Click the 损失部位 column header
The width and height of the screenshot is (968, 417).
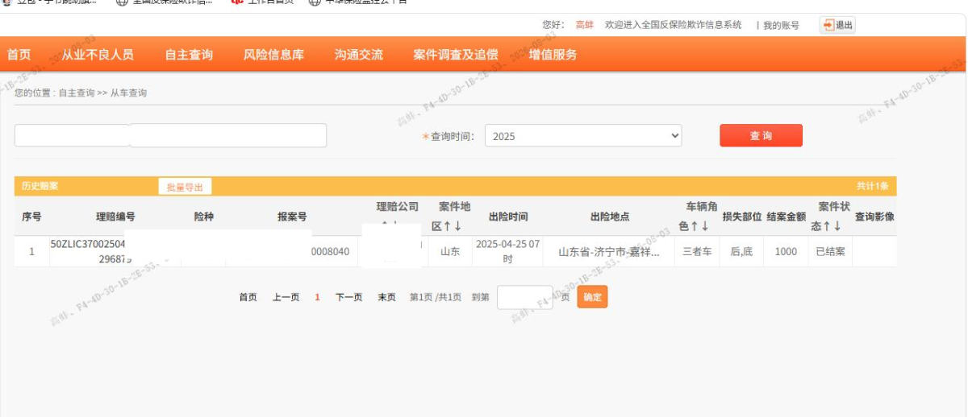[741, 217]
